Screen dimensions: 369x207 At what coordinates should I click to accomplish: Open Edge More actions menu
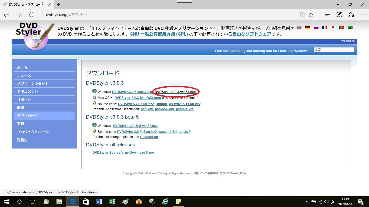pos(363,15)
